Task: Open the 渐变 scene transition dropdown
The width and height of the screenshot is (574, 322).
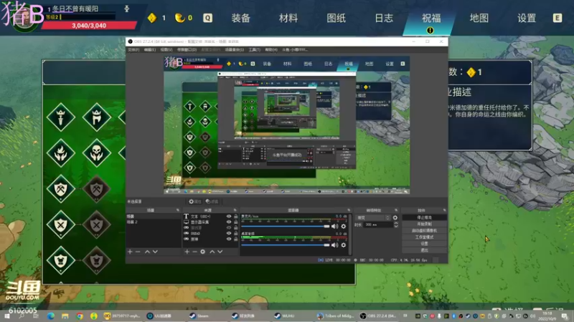Action: [372, 218]
